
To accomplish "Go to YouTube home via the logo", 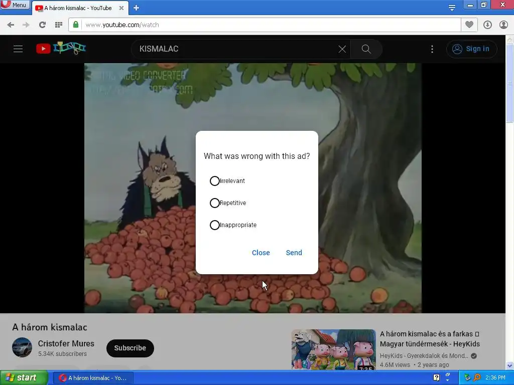I will (61, 49).
